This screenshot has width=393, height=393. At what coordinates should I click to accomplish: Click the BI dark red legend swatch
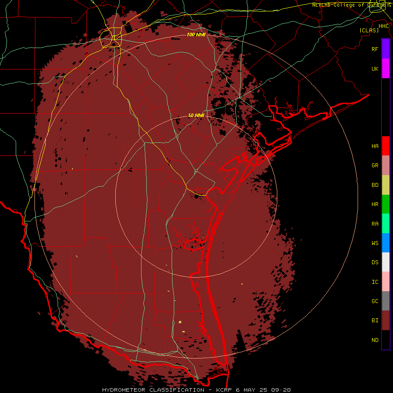(386, 321)
